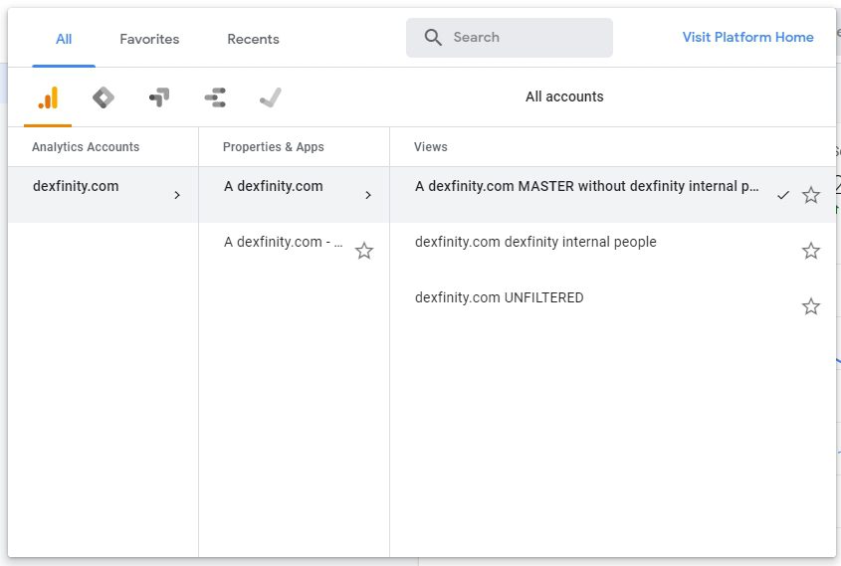Image resolution: width=841 pixels, height=566 pixels.
Task: Open the Favorites tab
Action: pyautogui.click(x=149, y=39)
